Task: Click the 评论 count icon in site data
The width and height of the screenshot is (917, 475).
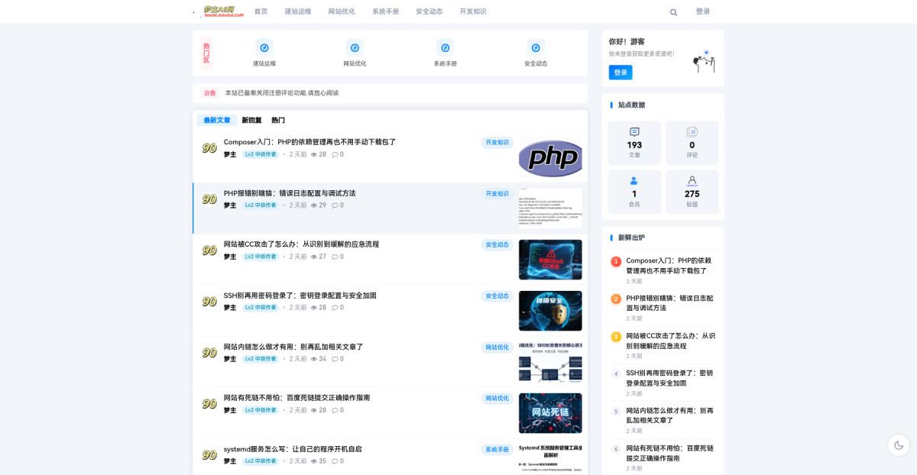Action: tap(692, 132)
